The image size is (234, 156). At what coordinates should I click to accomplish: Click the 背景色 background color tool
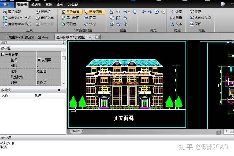coord(69,24)
